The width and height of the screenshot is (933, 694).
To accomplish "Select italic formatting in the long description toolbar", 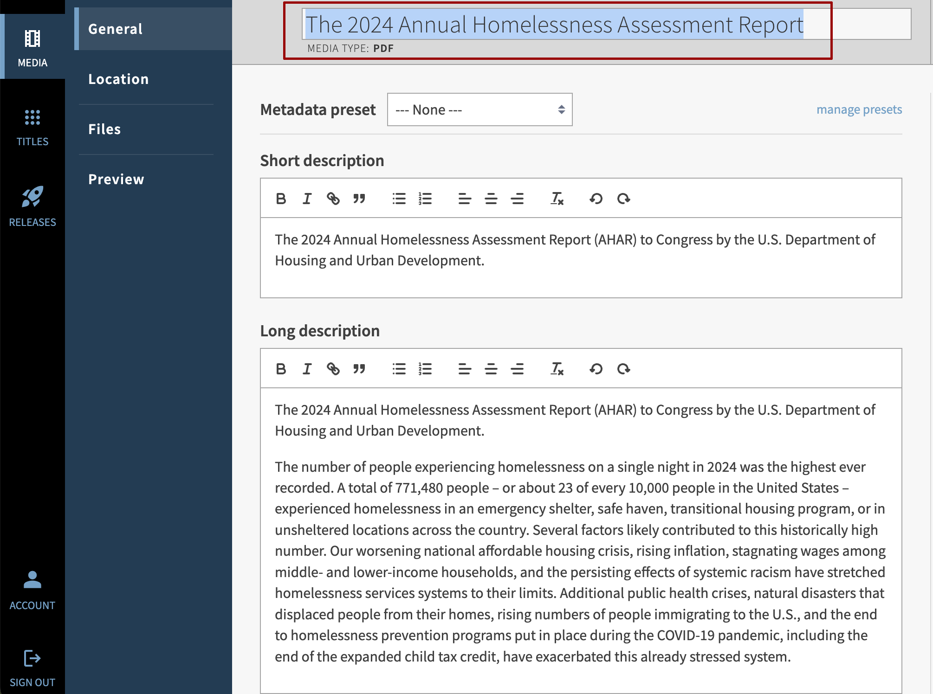I will 306,369.
